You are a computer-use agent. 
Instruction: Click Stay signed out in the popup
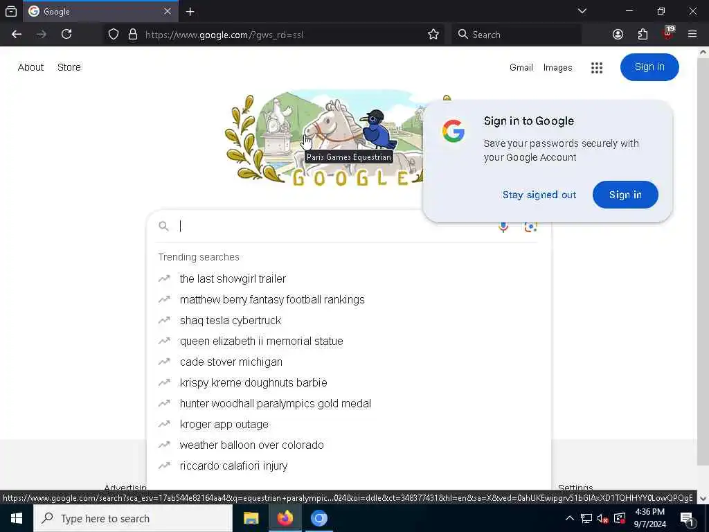pyautogui.click(x=539, y=195)
